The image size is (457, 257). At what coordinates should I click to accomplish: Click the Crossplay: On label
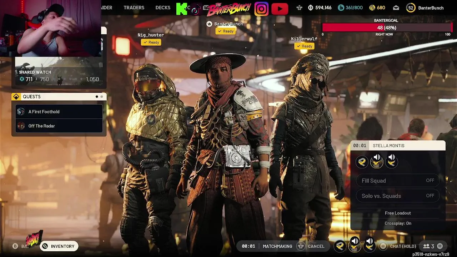click(x=398, y=223)
